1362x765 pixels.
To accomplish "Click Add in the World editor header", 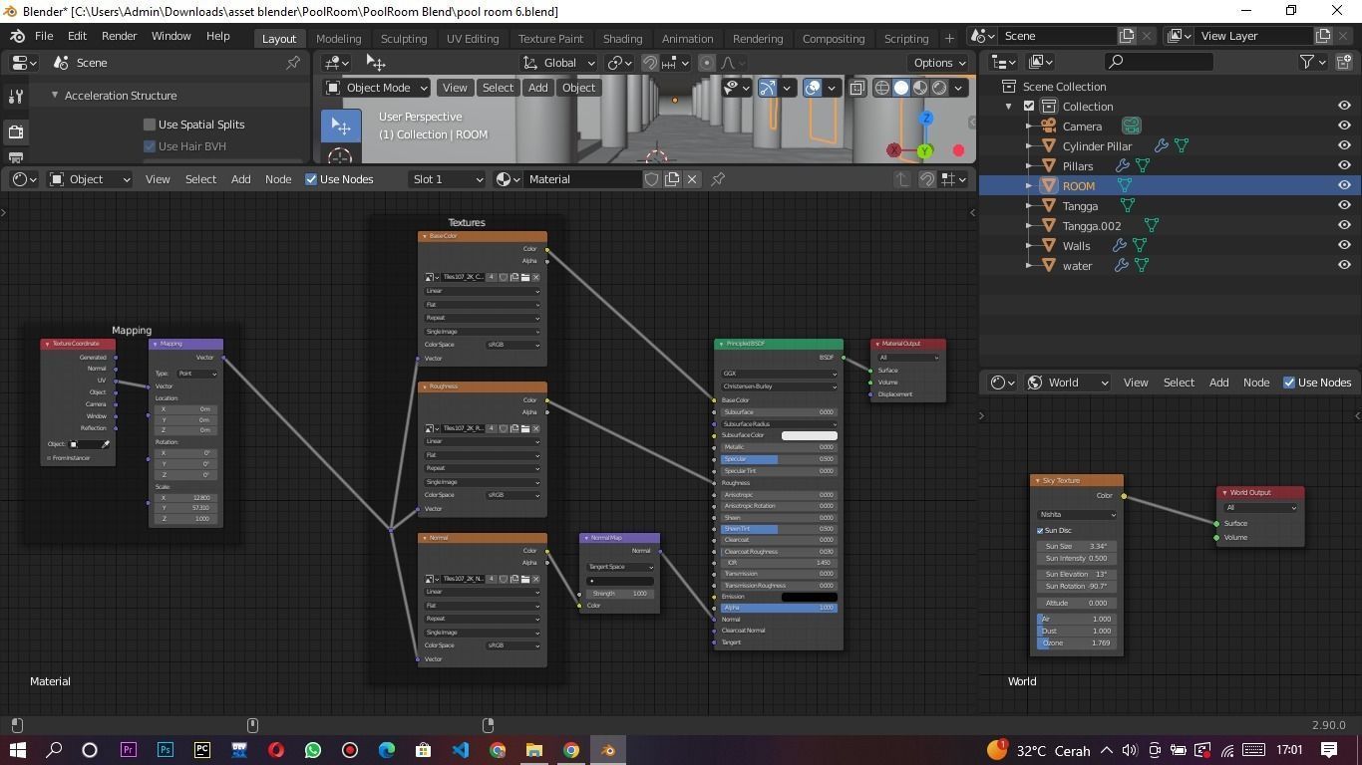I will coord(1218,382).
